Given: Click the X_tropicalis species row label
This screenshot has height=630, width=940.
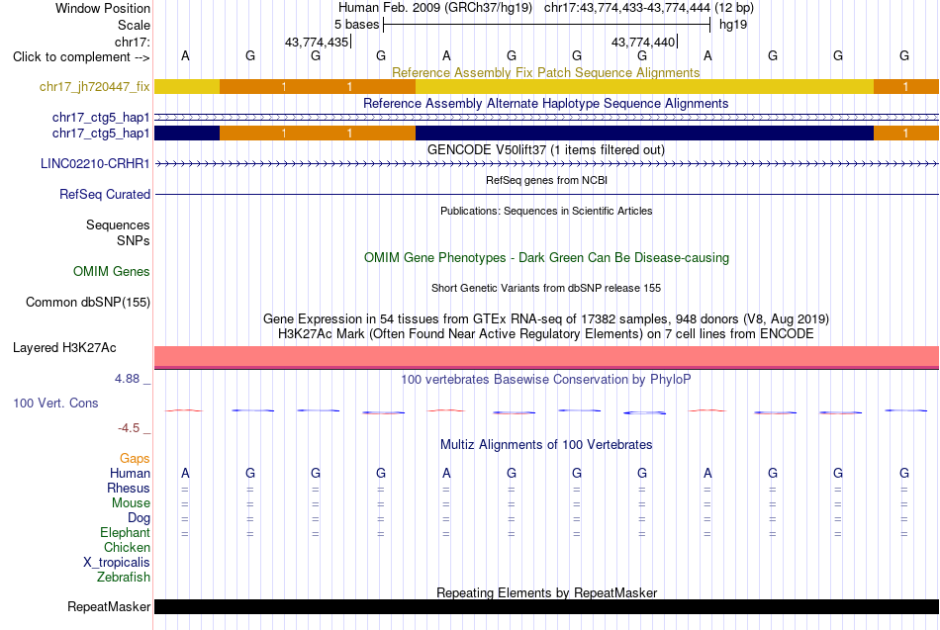Looking at the screenshot, I should [x=117, y=563].
